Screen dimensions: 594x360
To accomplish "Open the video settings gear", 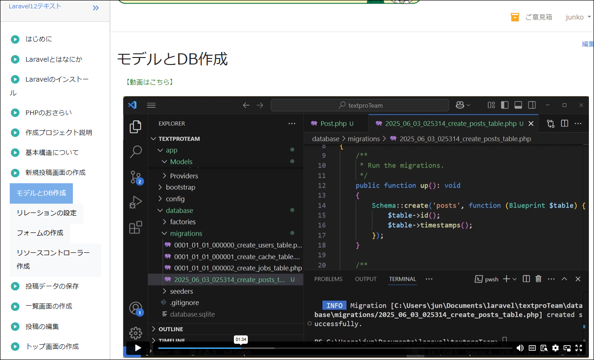I will [555, 347].
